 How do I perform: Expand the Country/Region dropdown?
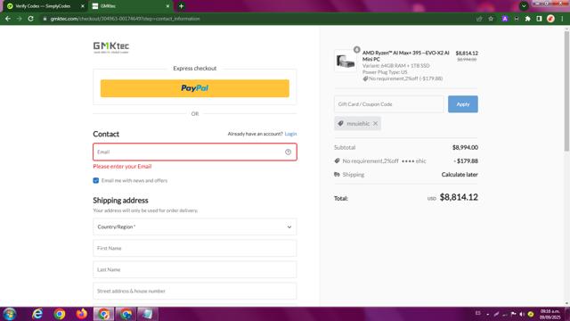pyautogui.click(x=195, y=226)
